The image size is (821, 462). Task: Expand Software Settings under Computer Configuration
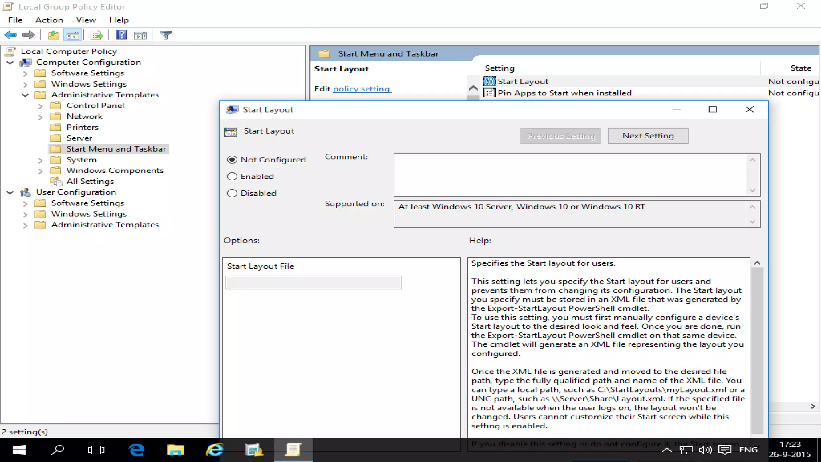point(25,73)
